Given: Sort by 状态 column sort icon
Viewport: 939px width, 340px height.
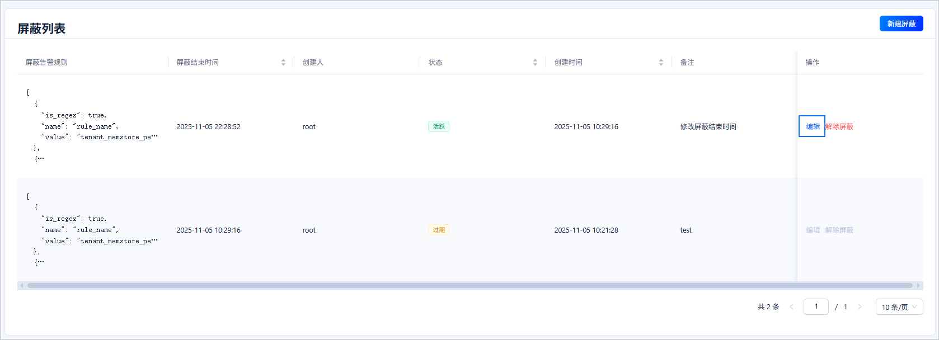Looking at the screenshot, I should coord(535,63).
